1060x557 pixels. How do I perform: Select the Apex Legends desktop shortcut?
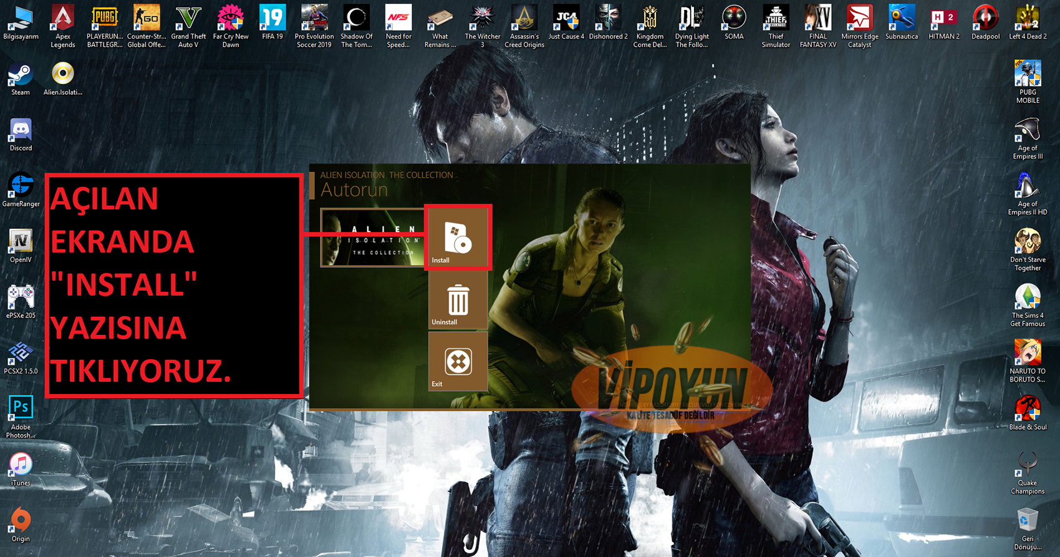[62, 26]
